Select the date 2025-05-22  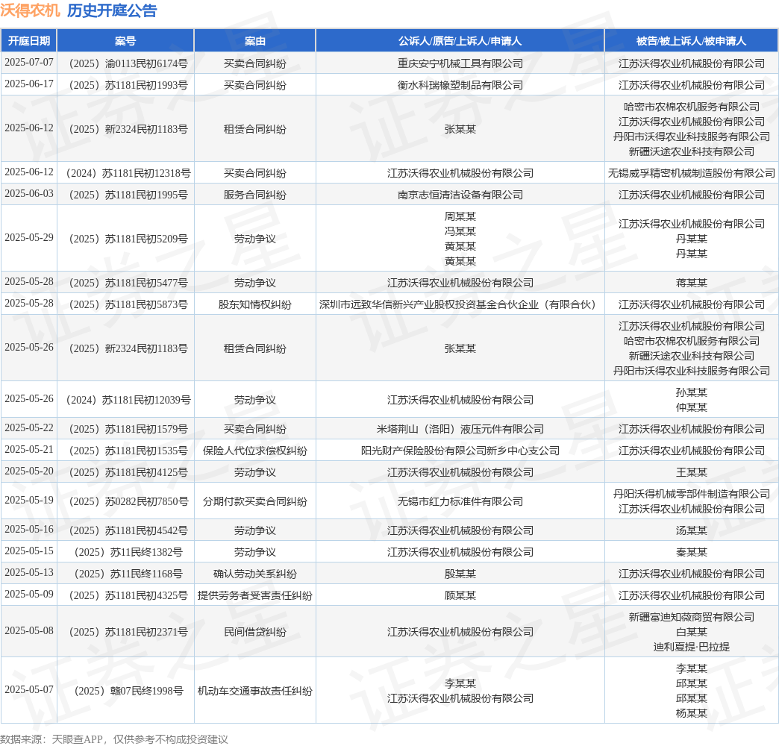tap(29, 427)
